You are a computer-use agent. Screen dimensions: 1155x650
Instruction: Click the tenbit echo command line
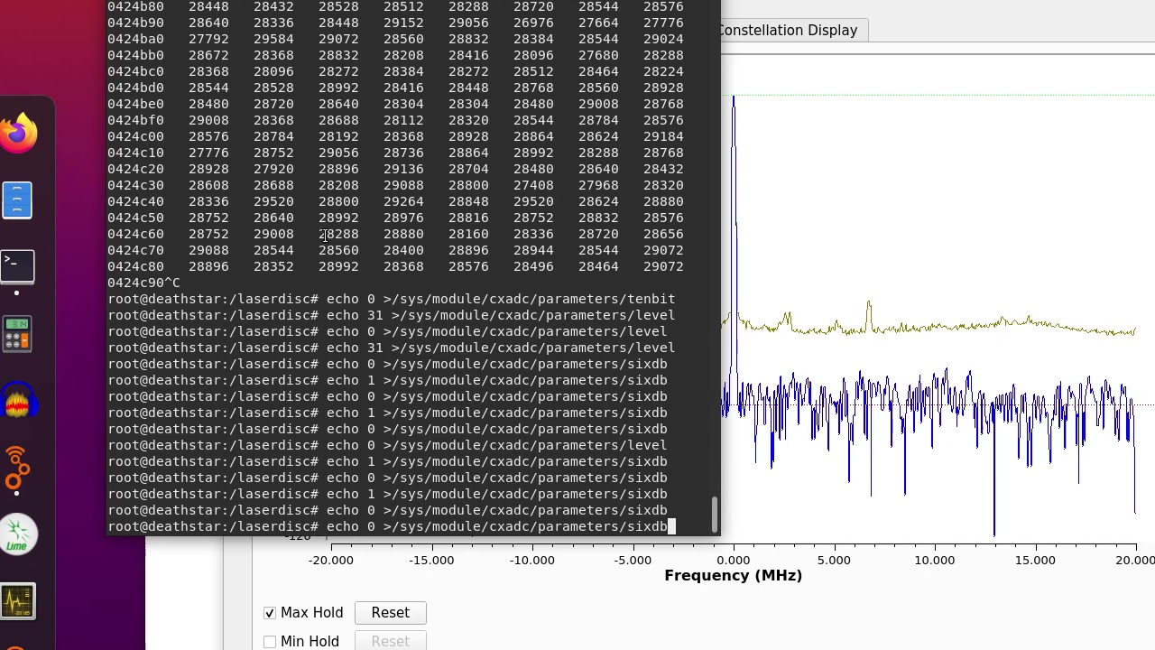(391, 299)
